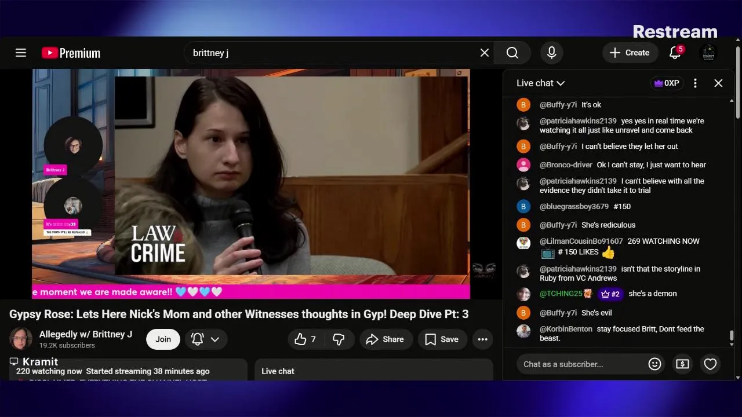The height and width of the screenshot is (417, 742).
Task: Open the 0XP points badge
Action: tap(667, 83)
